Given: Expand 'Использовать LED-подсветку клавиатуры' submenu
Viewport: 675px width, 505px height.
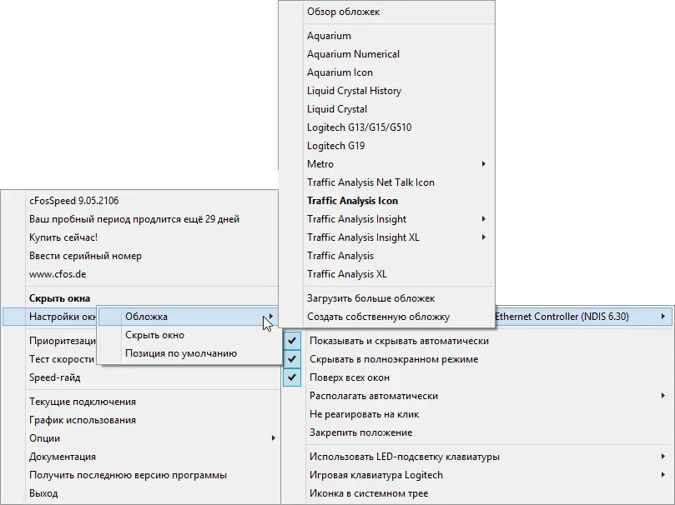Looking at the screenshot, I should click(663, 457).
